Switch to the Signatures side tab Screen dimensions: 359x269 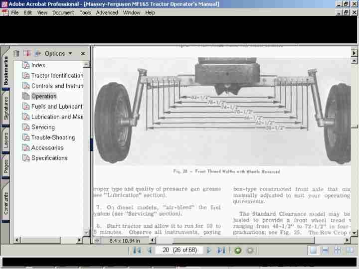tap(5, 108)
